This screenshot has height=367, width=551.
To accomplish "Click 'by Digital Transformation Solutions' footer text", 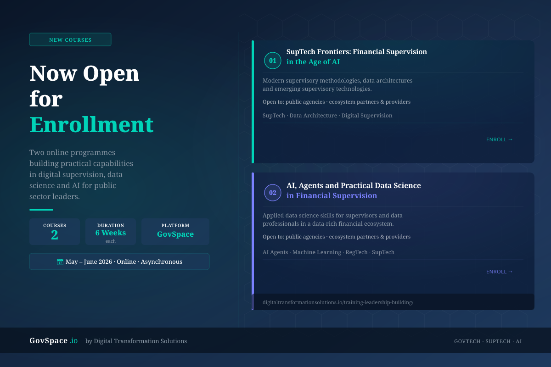I will click(136, 341).
